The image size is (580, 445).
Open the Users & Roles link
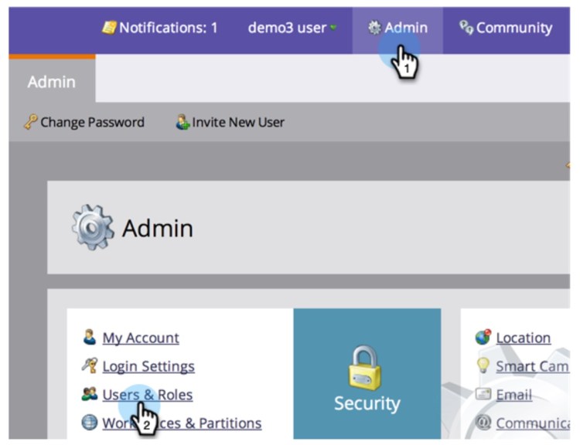(147, 395)
